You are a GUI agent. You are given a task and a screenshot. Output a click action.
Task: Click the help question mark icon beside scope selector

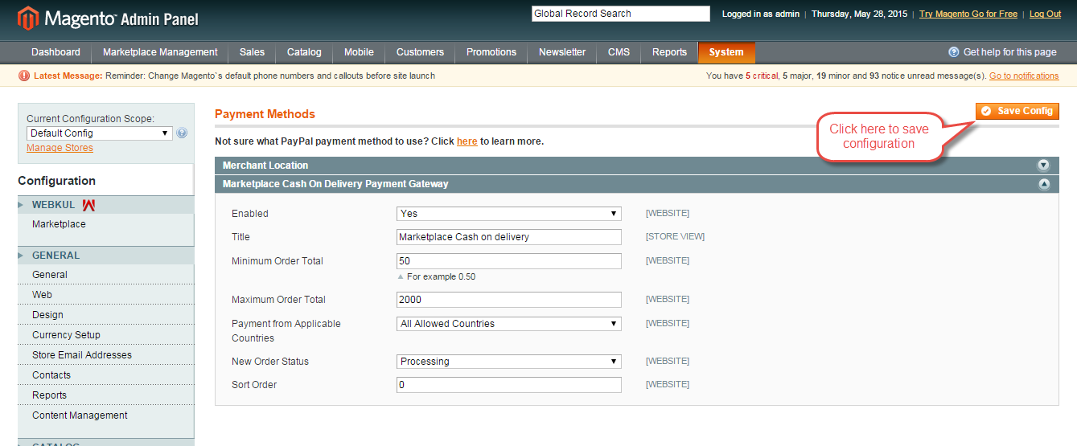(182, 133)
